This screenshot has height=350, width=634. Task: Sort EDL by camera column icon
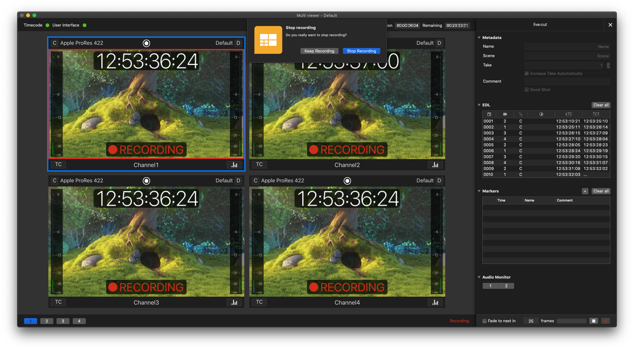(x=505, y=114)
